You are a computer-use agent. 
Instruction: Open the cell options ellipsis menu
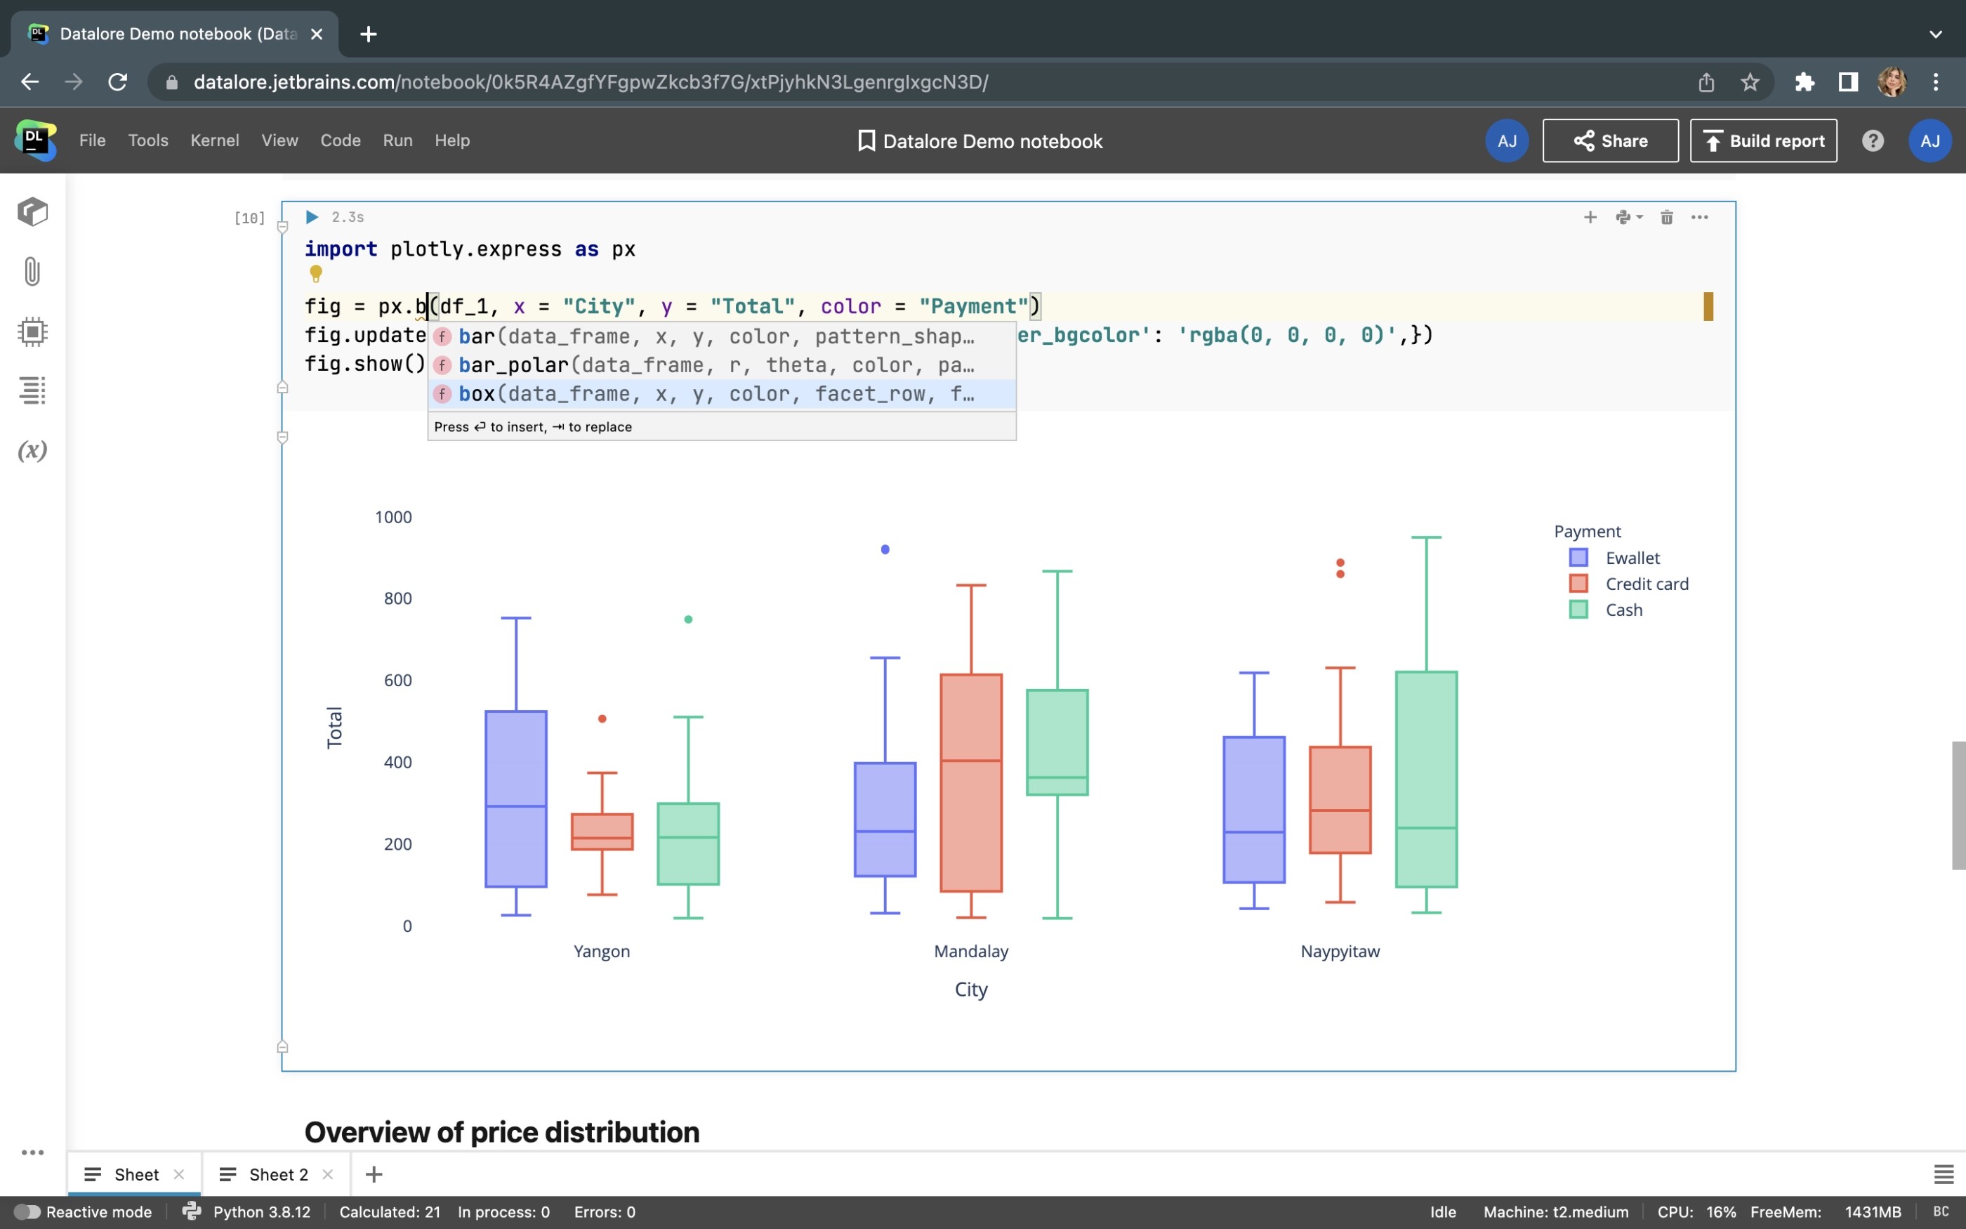(1699, 217)
